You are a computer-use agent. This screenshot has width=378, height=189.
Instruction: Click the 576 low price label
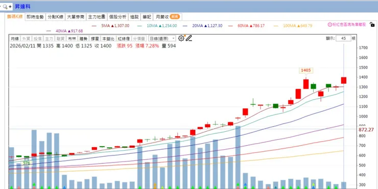27,163
